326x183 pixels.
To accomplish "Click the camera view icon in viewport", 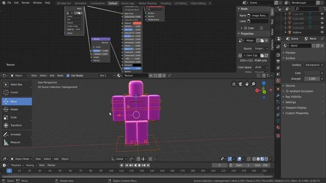I will tap(240, 84).
